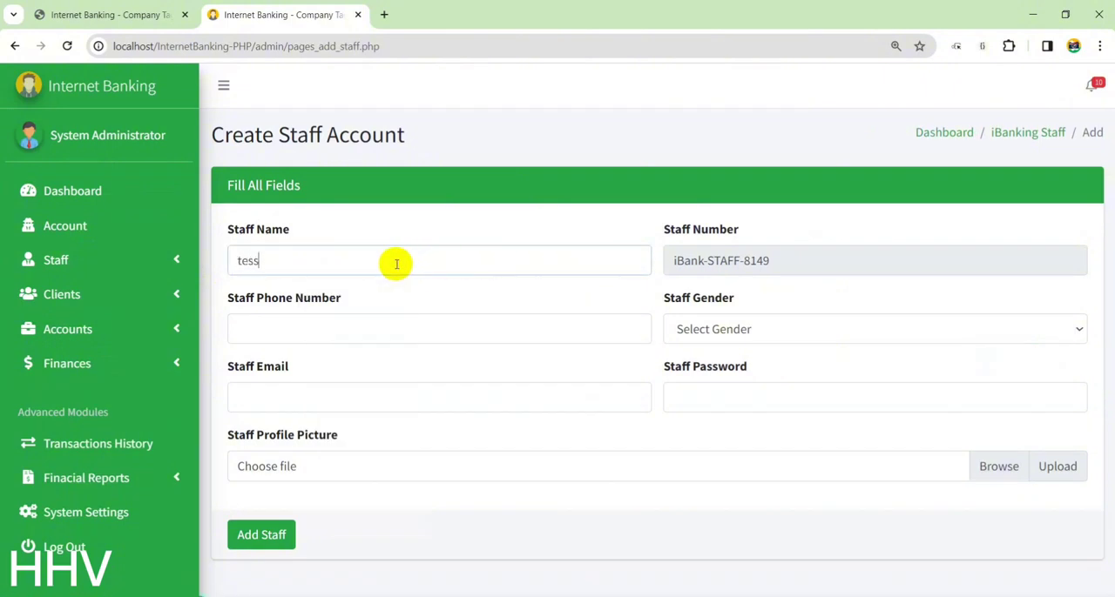Screen dimensions: 1115x597
Task: Expand the Accounts submenu arrow
Action: [x=177, y=328]
